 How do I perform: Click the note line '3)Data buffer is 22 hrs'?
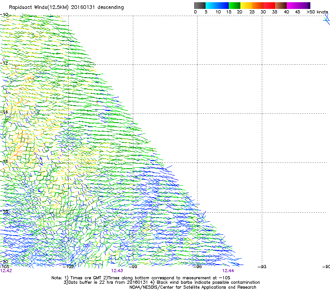[x=161, y=282]
